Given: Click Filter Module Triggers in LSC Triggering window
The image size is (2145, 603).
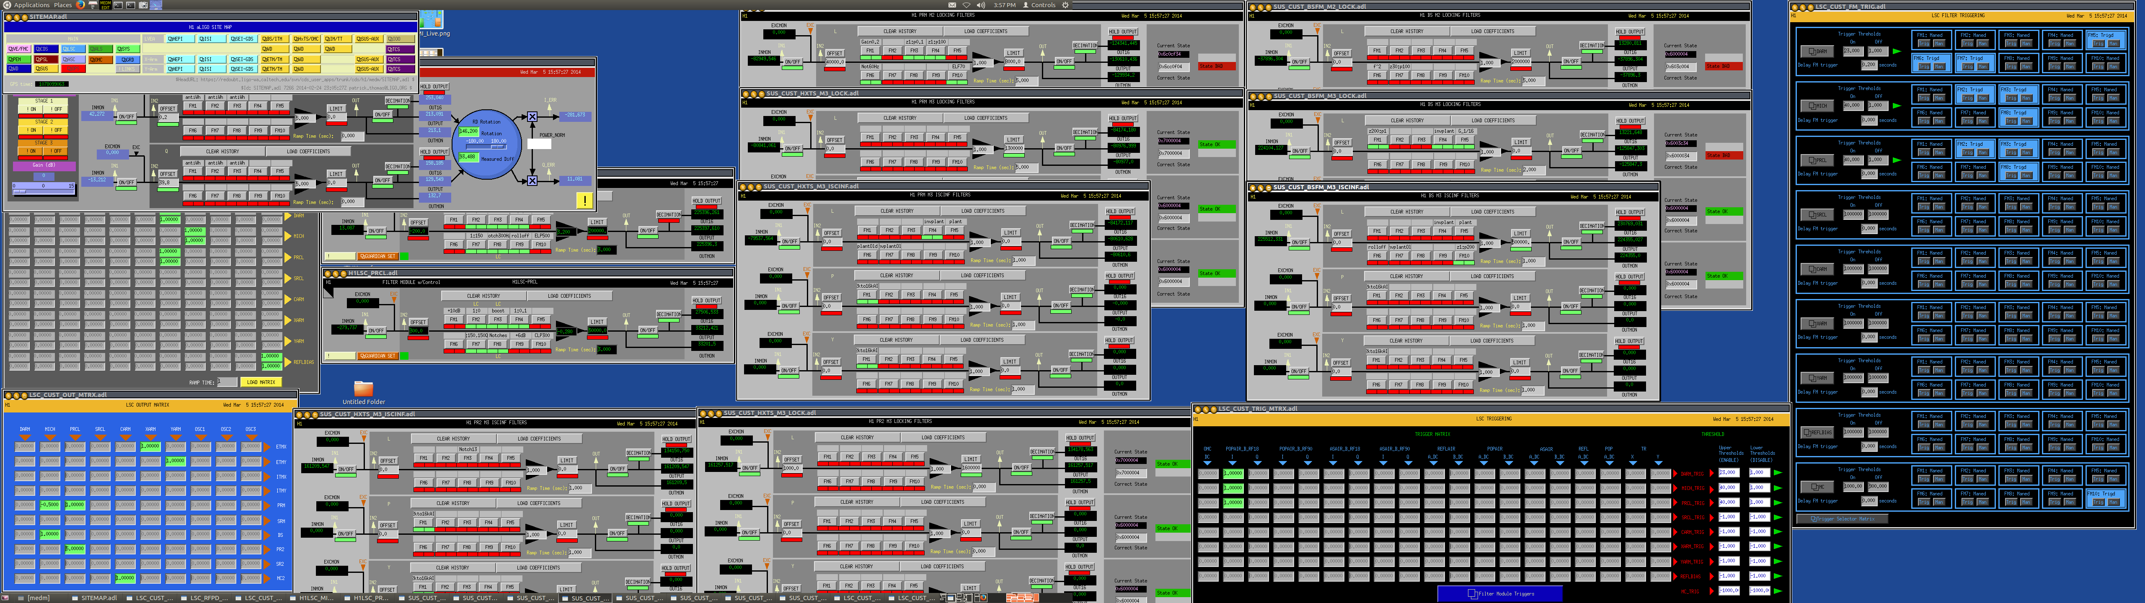Looking at the screenshot, I should pyautogui.click(x=1501, y=594).
